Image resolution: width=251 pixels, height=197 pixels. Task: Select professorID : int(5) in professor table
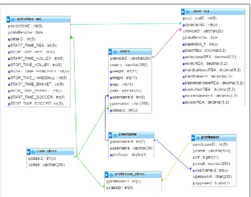coord(210,144)
